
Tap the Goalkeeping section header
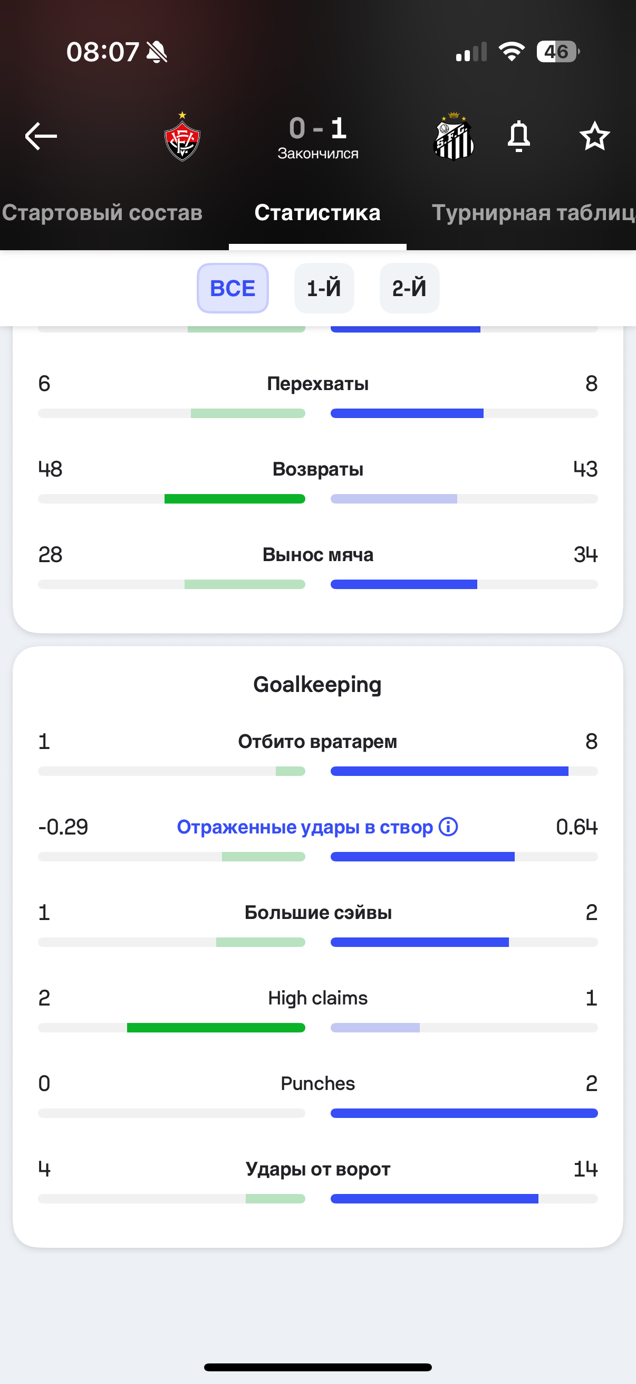[x=317, y=685]
